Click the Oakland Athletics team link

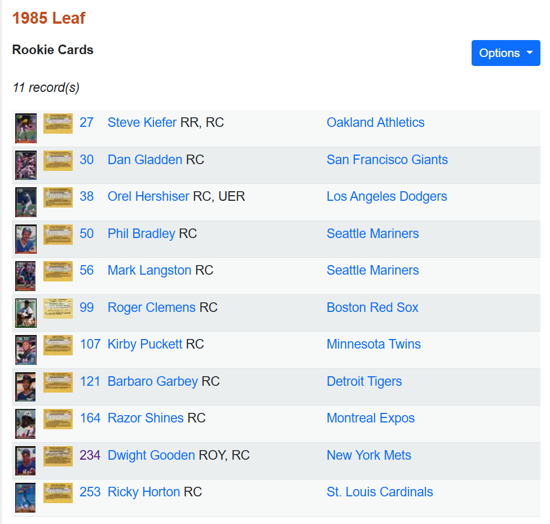375,122
